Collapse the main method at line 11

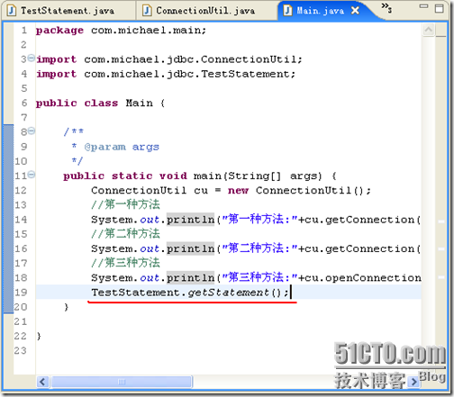tap(32, 175)
